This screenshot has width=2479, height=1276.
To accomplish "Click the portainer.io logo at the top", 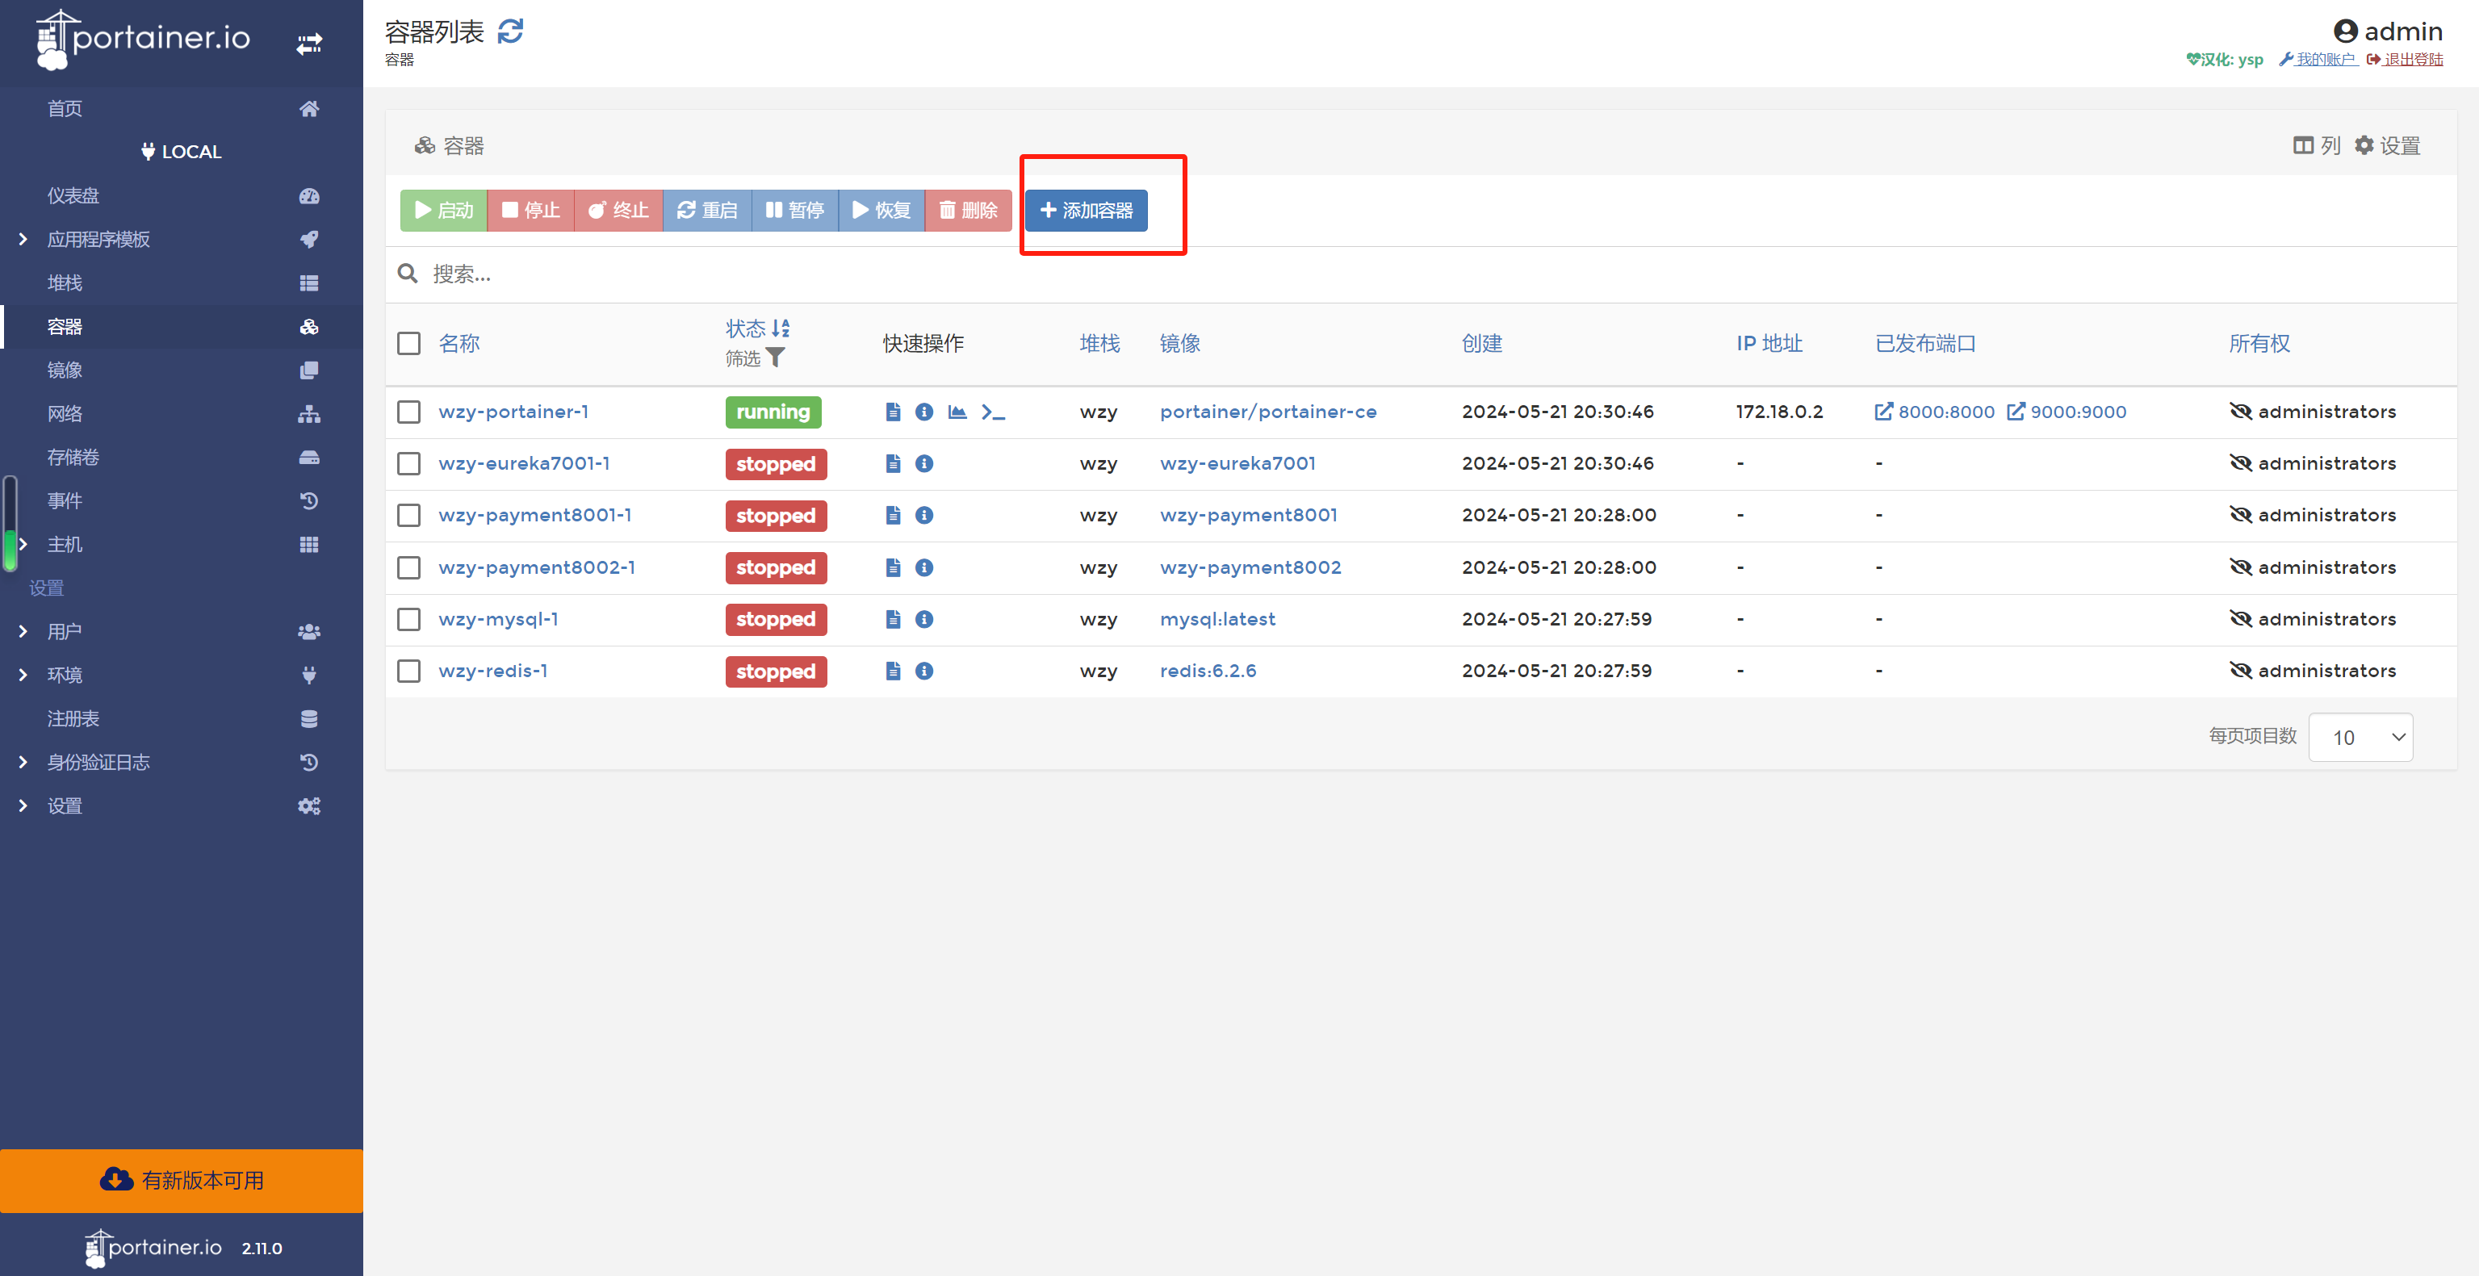I will 142,39.
